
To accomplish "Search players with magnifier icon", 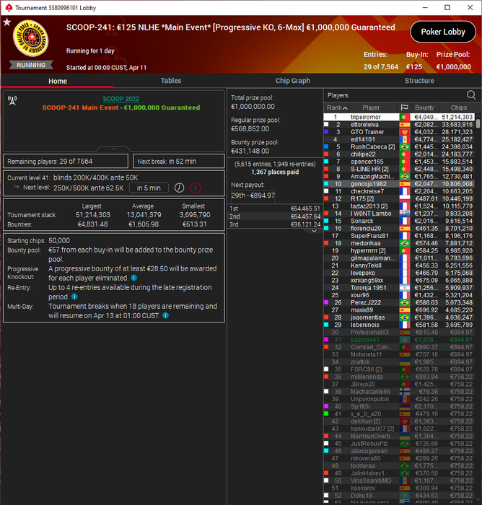I will [471, 95].
